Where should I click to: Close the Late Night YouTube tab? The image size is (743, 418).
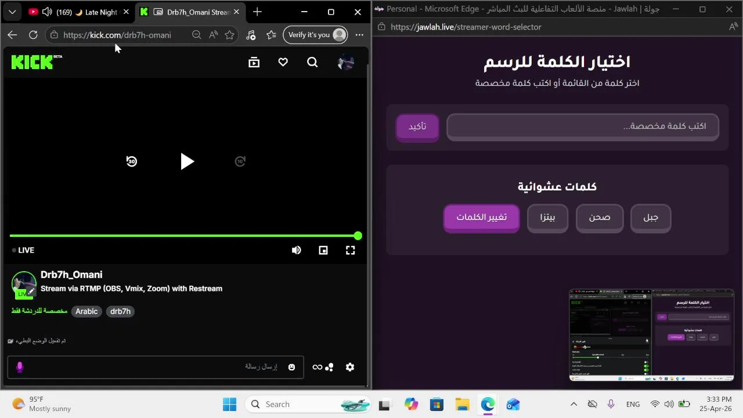click(x=126, y=12)
